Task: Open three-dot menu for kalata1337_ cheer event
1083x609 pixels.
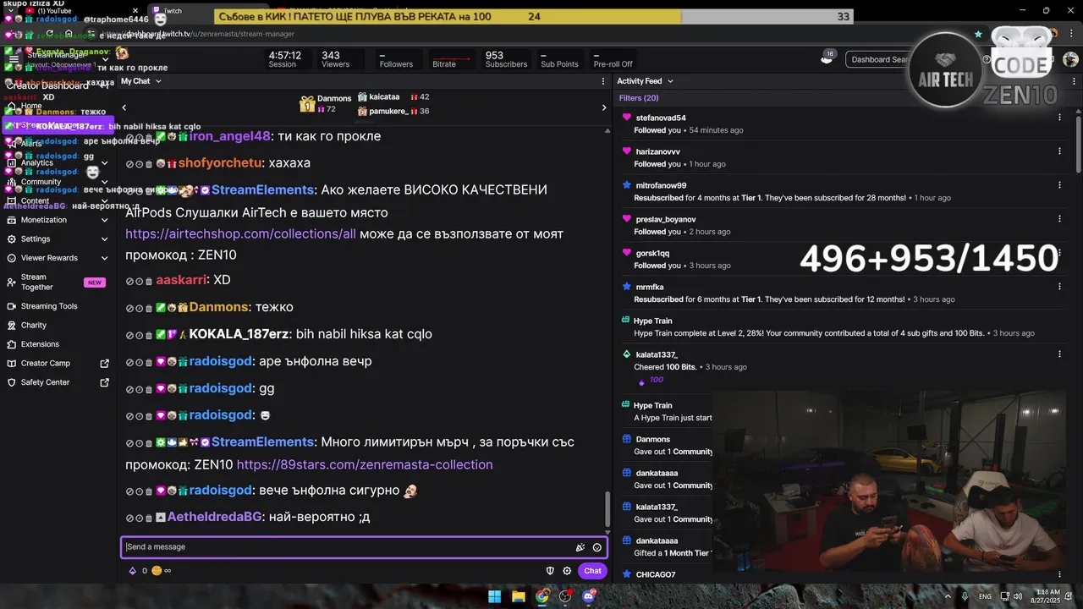Action: (1059, 354)
